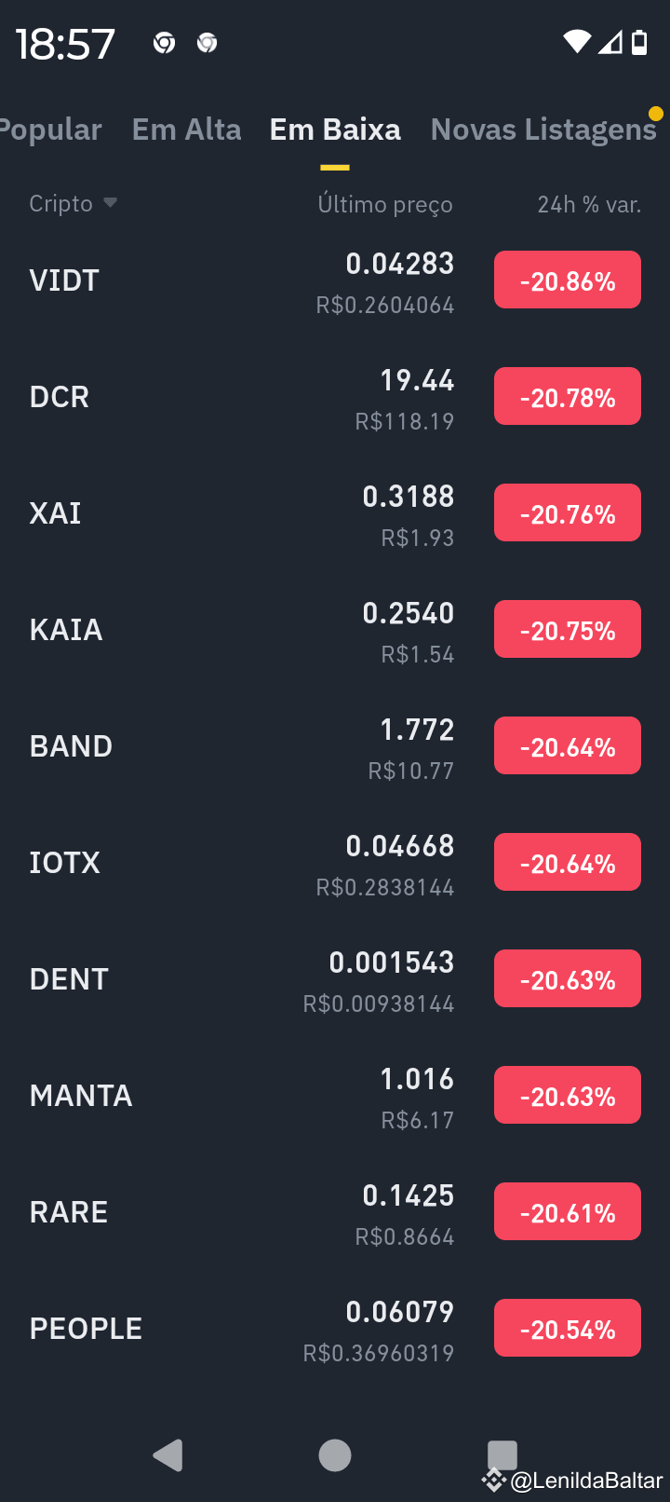Open the XAI coin row
The width and height of the screenshot is (670, 1502).
pyautogui.click(x=335, y=512)
